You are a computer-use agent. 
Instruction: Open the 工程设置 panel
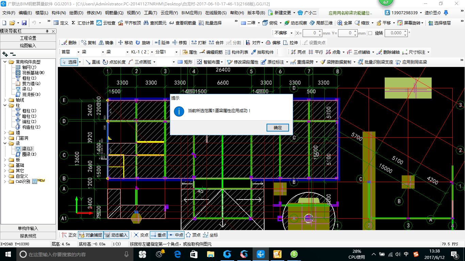(28, 38)
